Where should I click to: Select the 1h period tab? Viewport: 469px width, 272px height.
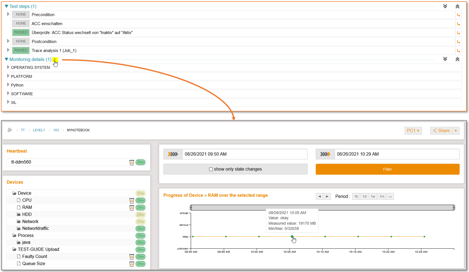coord(356,196)
